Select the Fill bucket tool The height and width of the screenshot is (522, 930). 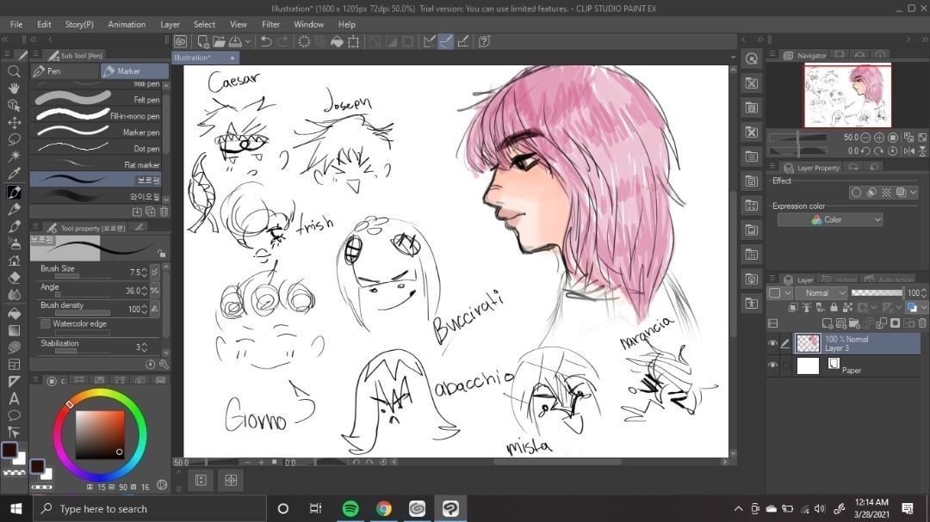[x=14, y=313]
